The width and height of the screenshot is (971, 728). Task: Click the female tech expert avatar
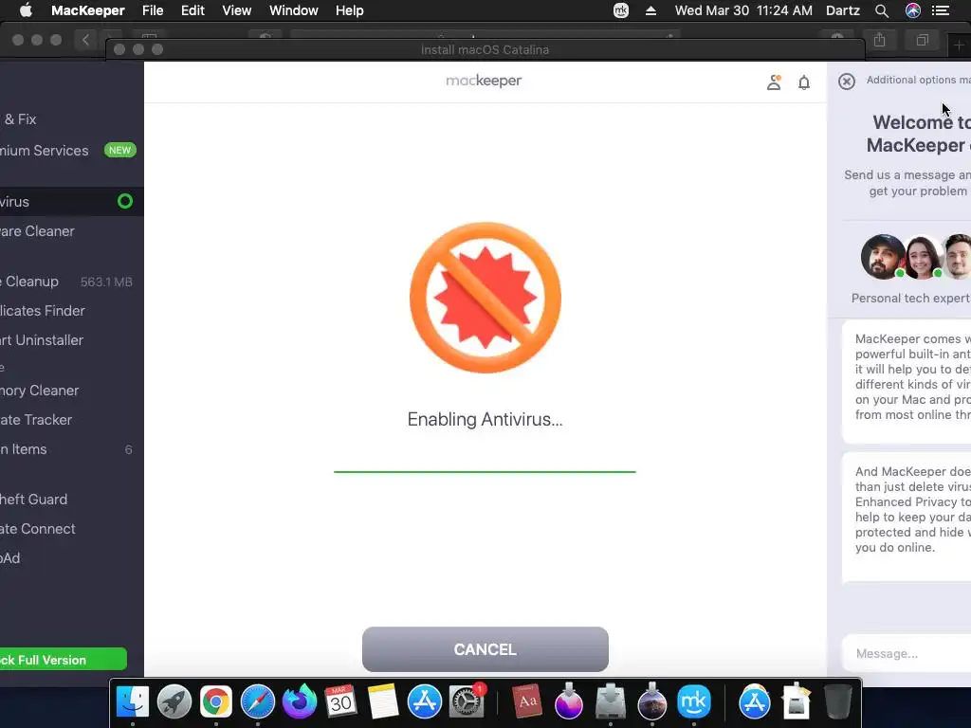923,256
